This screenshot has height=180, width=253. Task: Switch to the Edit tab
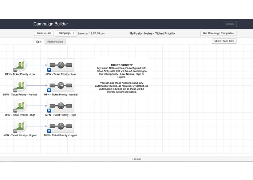click(39, 42)
